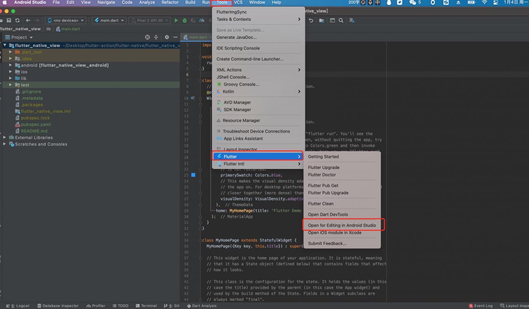
Task: Open the Terminal tool window
Action: pos(146,306)
